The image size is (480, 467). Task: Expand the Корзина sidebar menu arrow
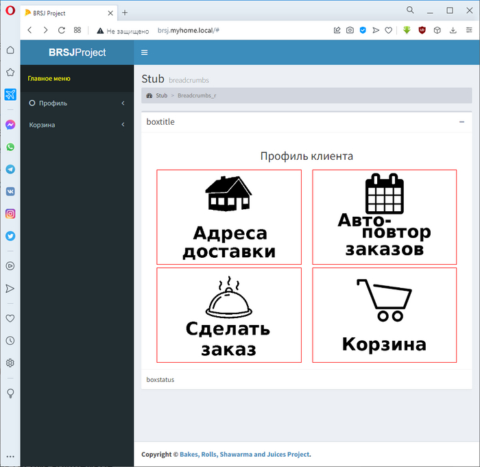[x=123, y=125]
